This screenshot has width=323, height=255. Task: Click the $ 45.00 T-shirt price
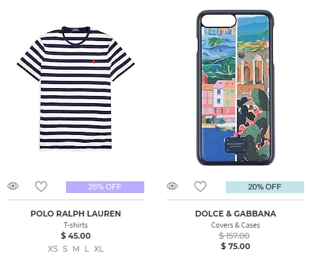point(76,236)
